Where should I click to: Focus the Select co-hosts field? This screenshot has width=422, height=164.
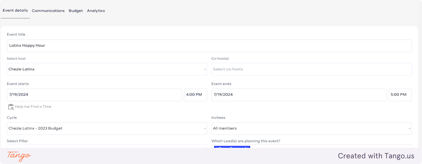(x=311, y=69)
